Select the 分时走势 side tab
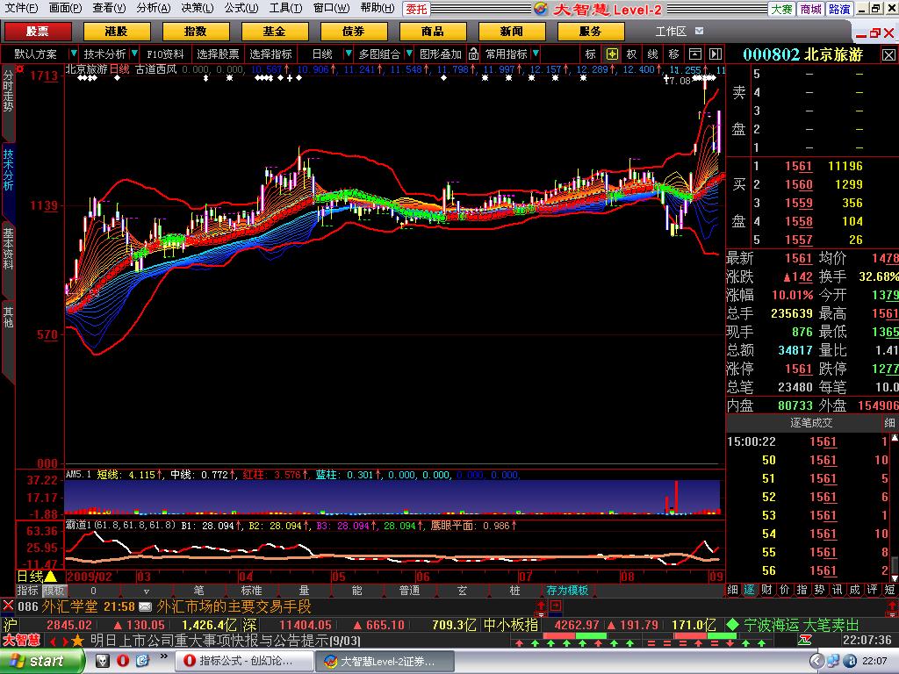This screenshot has width=899, height=674. coord(8,90)
